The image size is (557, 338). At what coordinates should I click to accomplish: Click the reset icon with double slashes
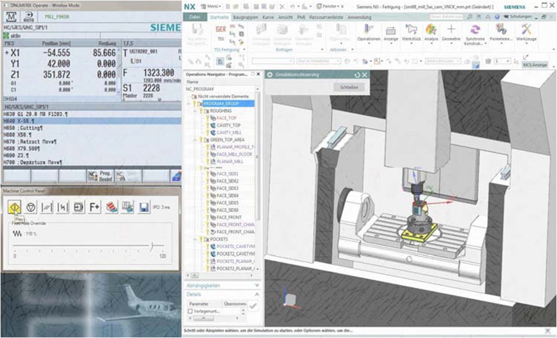(47, 207)
